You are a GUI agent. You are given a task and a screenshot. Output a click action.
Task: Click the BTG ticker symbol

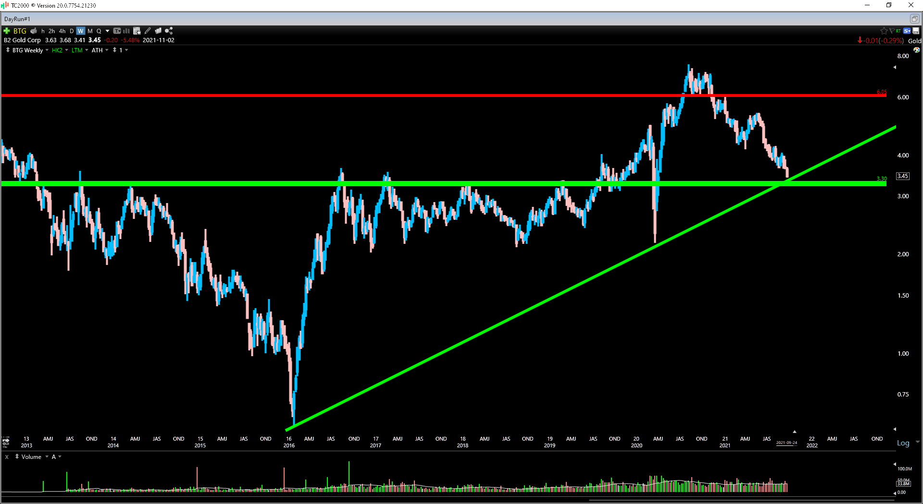(20, 31)
